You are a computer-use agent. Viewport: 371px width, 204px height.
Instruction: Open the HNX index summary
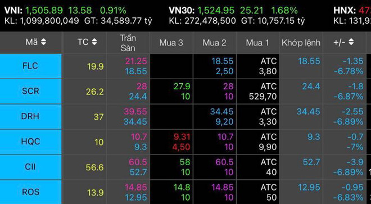pos(352,15)
